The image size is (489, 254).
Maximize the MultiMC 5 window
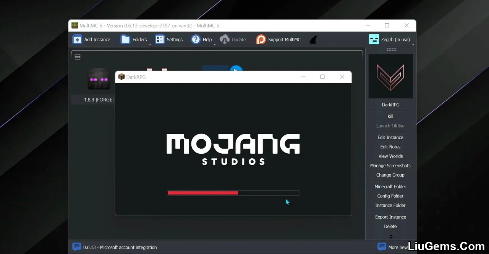point(387,26)
